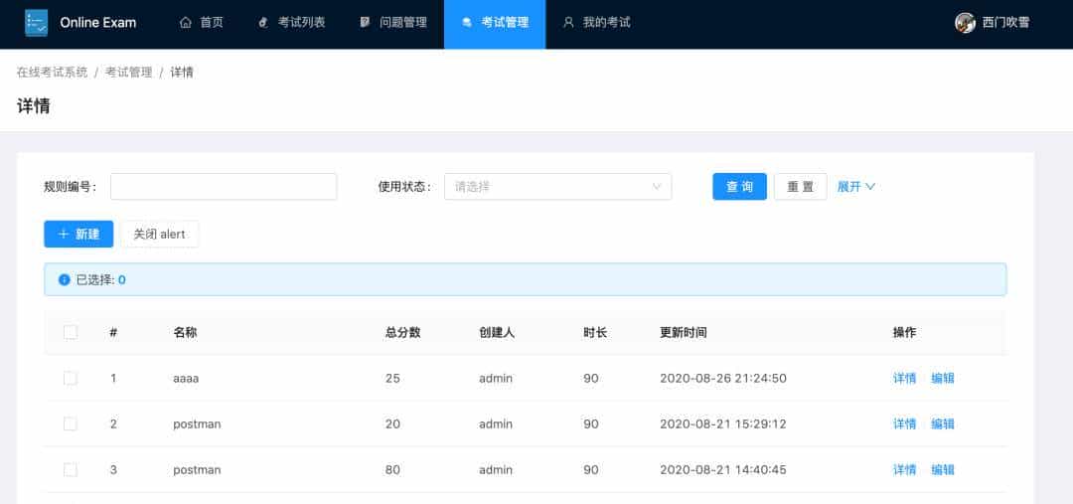Open 我的考试 menu item

pyautogui.click(x=597, y=23)
